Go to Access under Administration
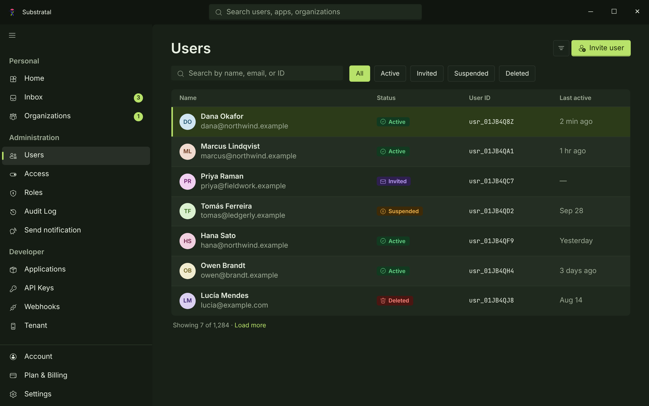The image size is (649, 406). (76, 174)
